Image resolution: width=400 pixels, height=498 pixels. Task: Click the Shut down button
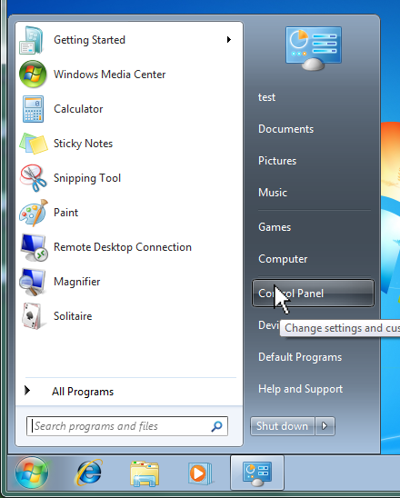click(x=282, y=426)
